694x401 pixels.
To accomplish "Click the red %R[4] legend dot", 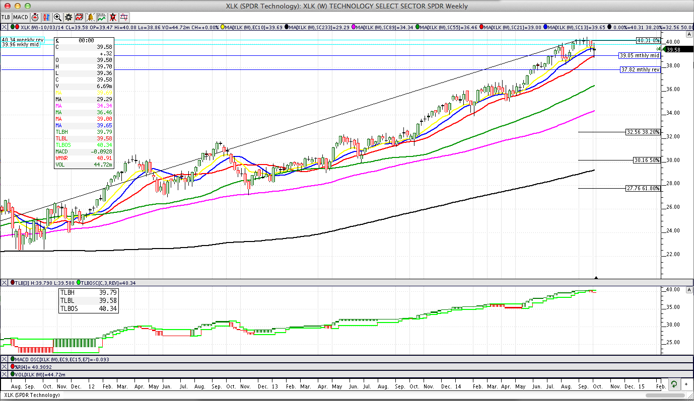I will [13, 367].
